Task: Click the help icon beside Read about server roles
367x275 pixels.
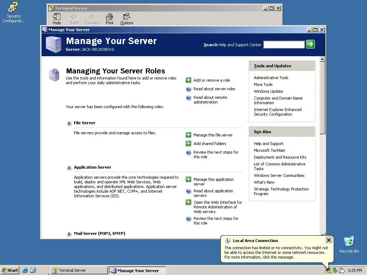Action: [x=189, y=89]
